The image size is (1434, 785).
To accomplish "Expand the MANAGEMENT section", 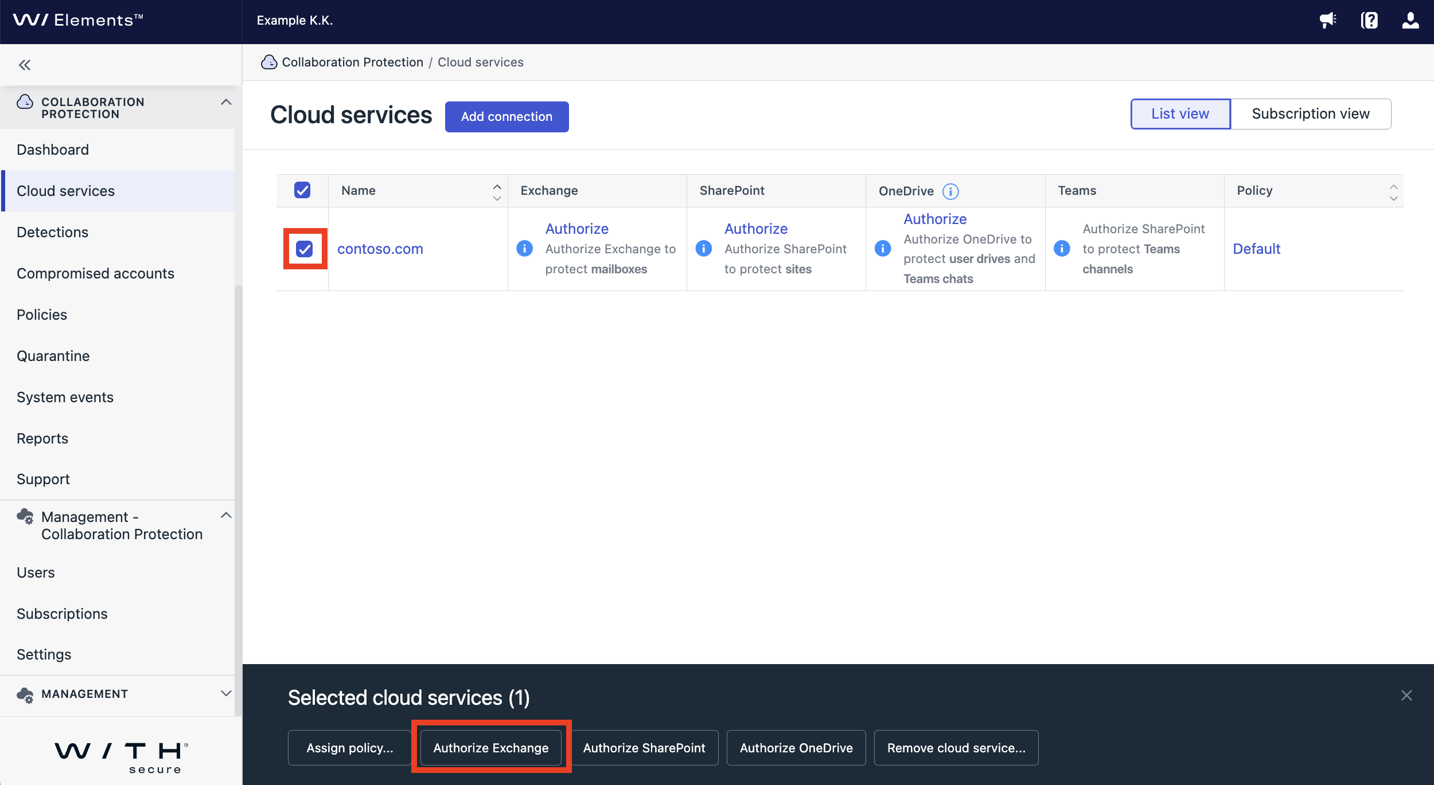I will (226, 693).
